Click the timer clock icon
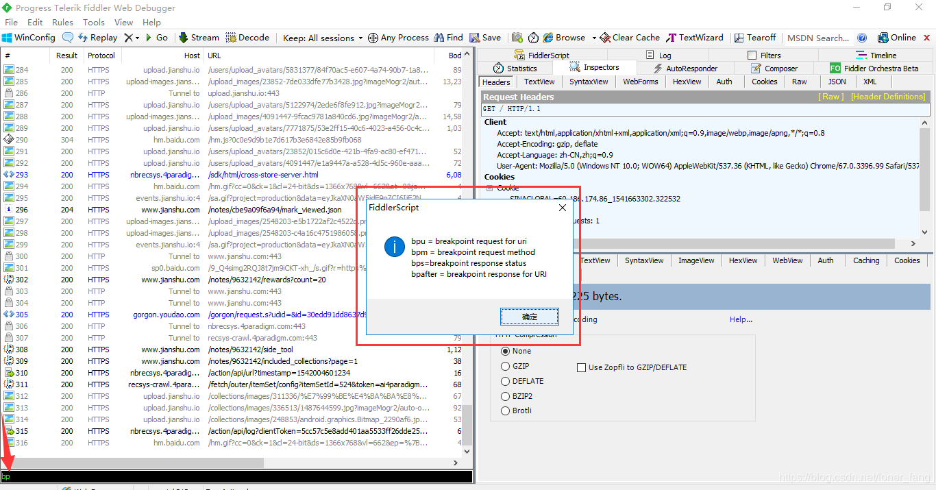The height and width of the screenshot is (490, 936). point(534,38)
